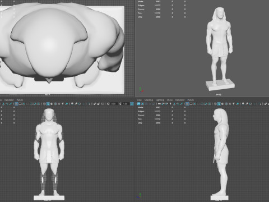Click Use Default Material in front view panel
The height and width of the screenshot is (202, 269).
tap(52, 104)
